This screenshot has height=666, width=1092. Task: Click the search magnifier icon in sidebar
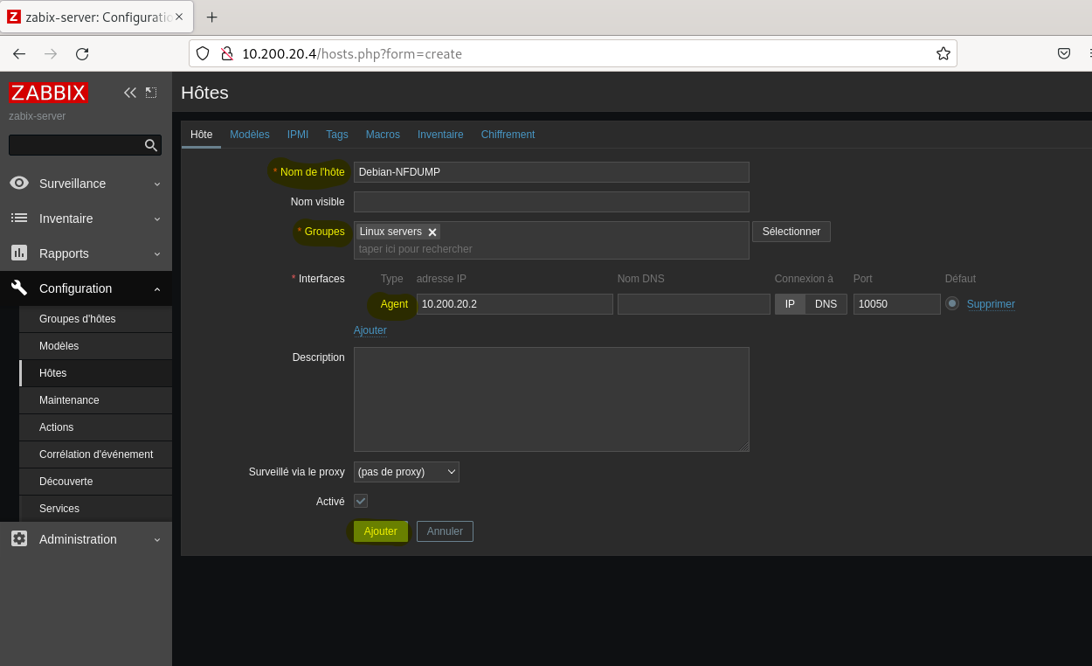coord(151,146)
